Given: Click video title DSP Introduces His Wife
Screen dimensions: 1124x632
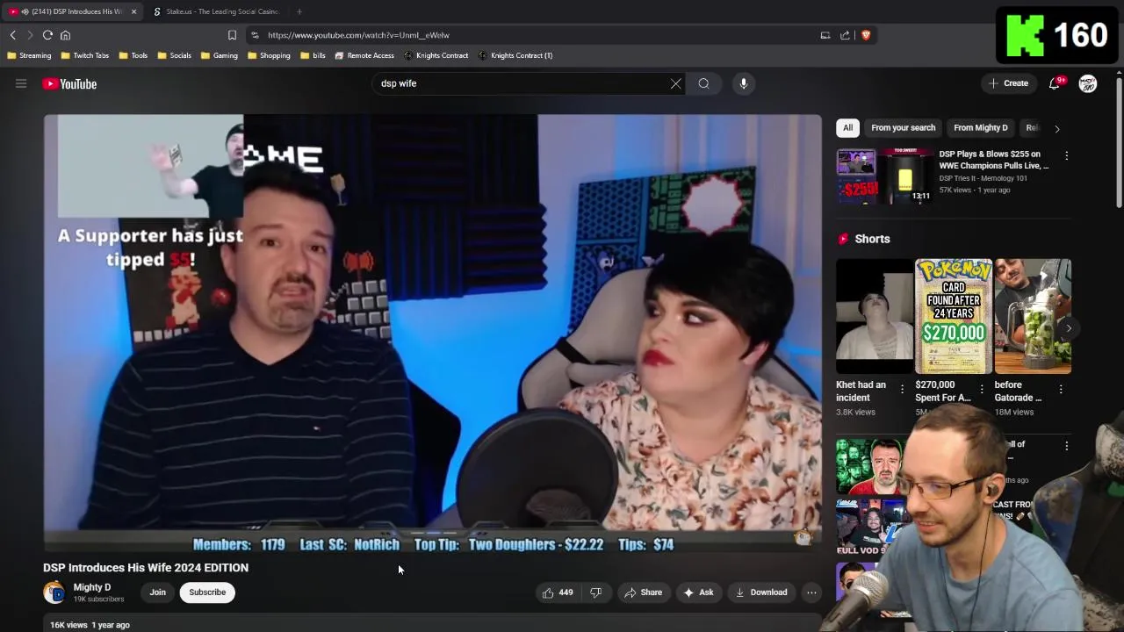Looking at the screenshot, I should pos(146,568).
